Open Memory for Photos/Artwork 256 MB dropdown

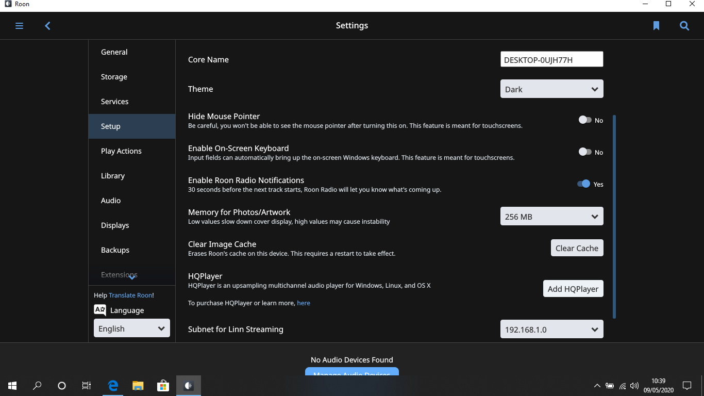click(551, 217)
